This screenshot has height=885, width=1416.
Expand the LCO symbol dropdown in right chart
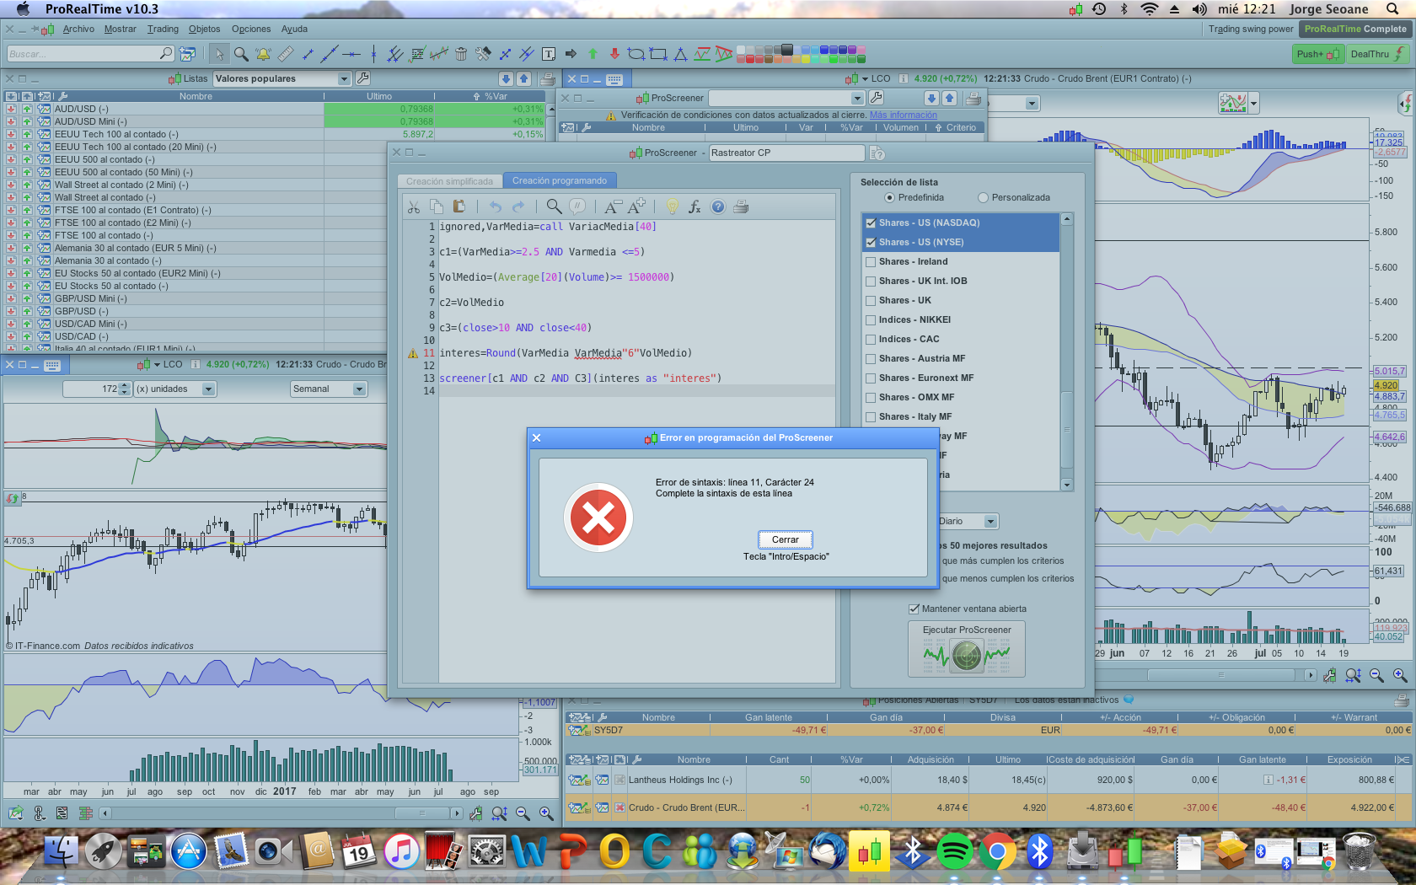[865, 78]
